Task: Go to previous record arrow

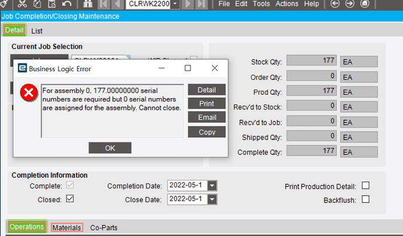Action: click(118, 4)
